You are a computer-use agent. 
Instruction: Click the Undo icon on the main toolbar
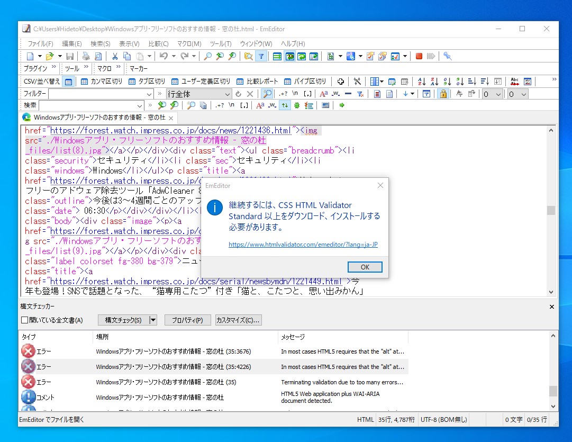point(162,56)
